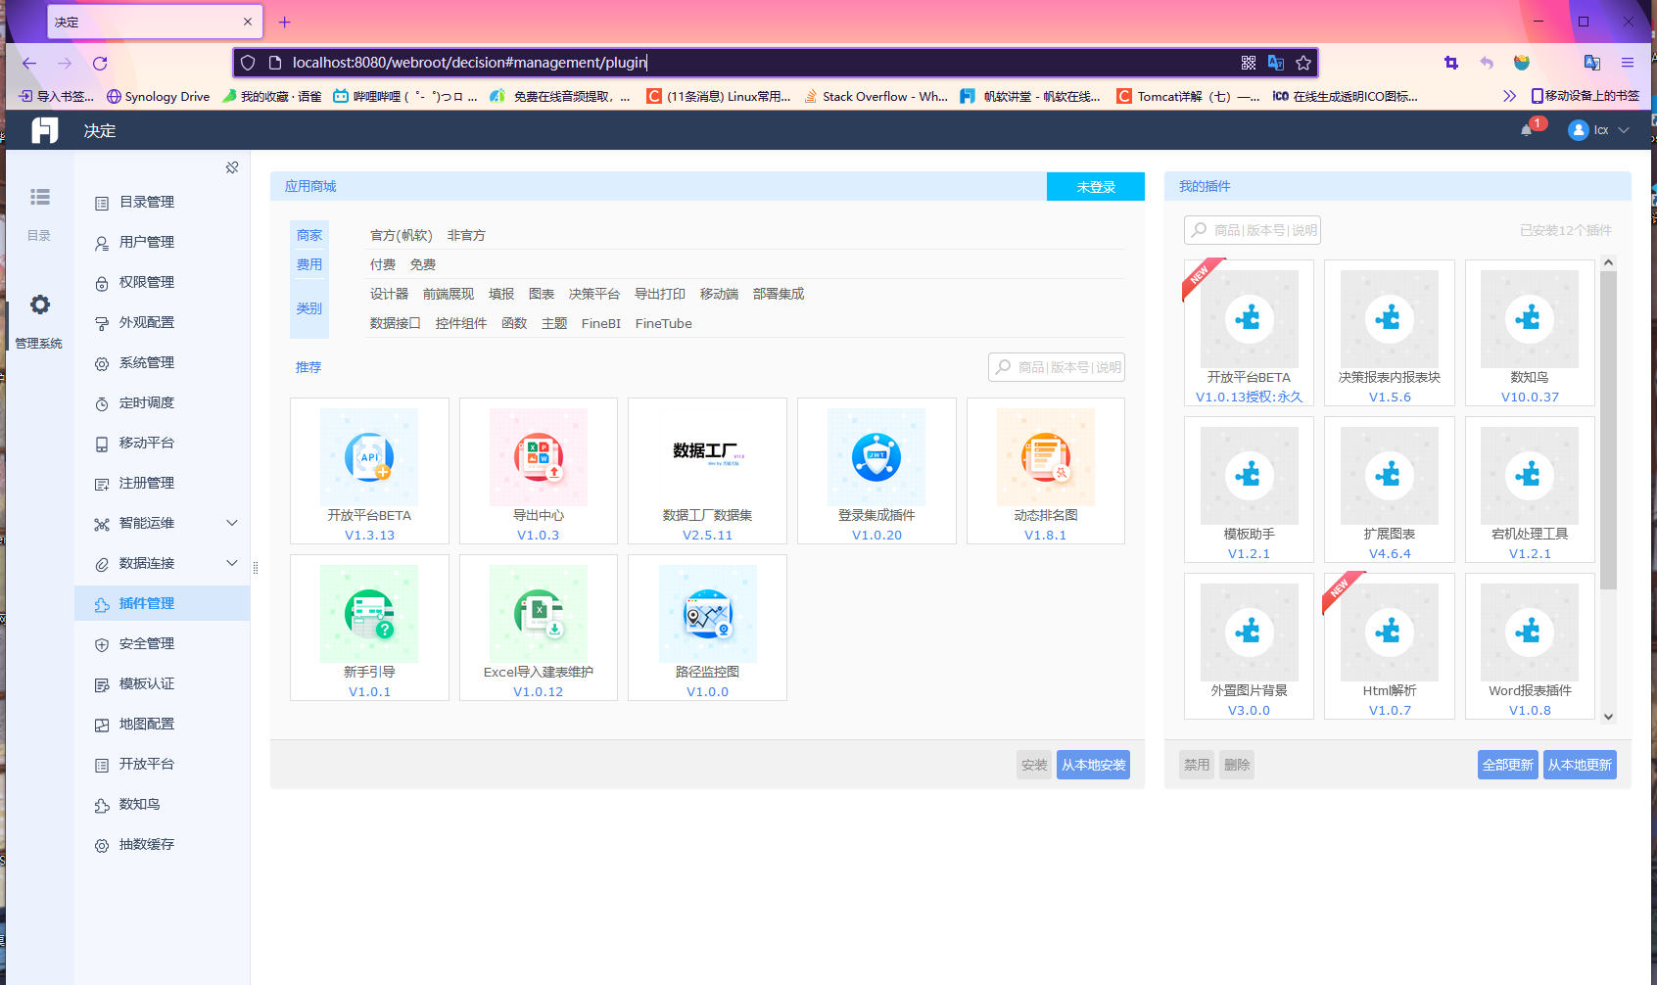Select the 登录集成插件 shield icon

876,457
